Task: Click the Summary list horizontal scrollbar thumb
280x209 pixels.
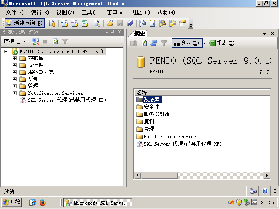Action: point(160,175)
